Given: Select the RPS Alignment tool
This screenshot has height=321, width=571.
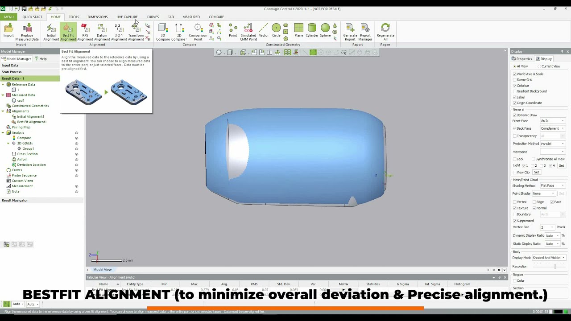Looking at the screenshot, I should click(x=85, y=32).
